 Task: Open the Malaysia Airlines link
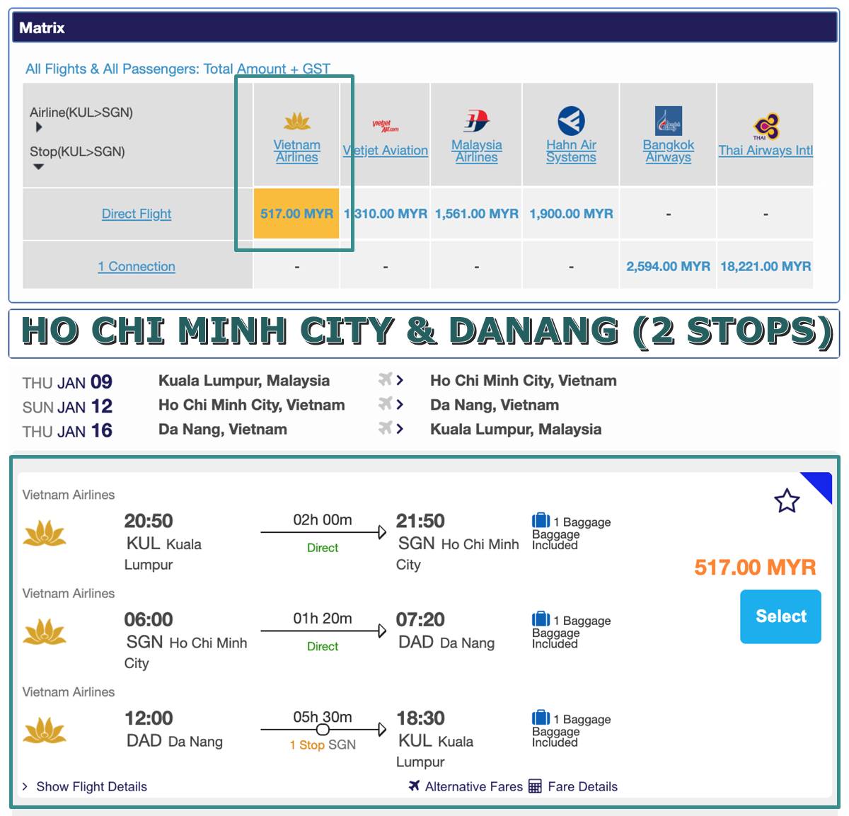477,151
